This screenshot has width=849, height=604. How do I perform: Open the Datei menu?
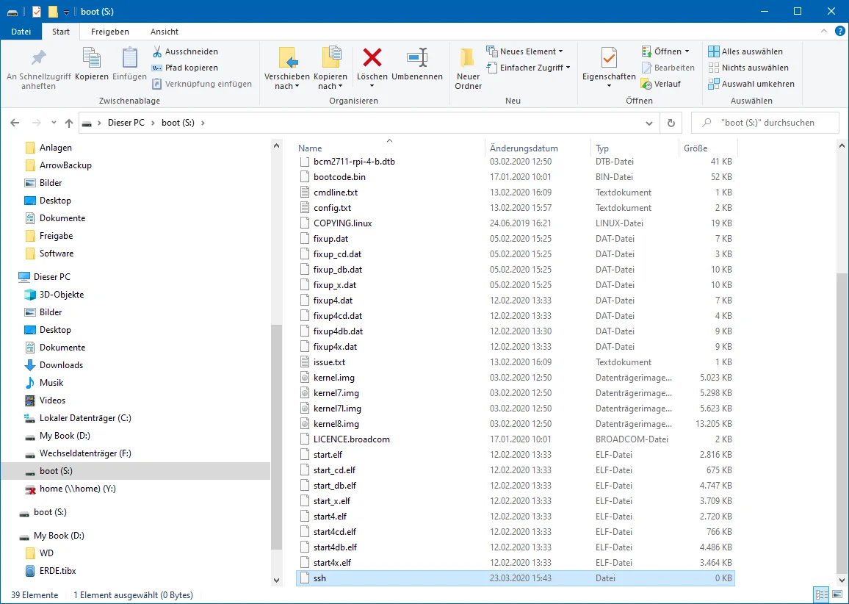[x=21, y=32]
